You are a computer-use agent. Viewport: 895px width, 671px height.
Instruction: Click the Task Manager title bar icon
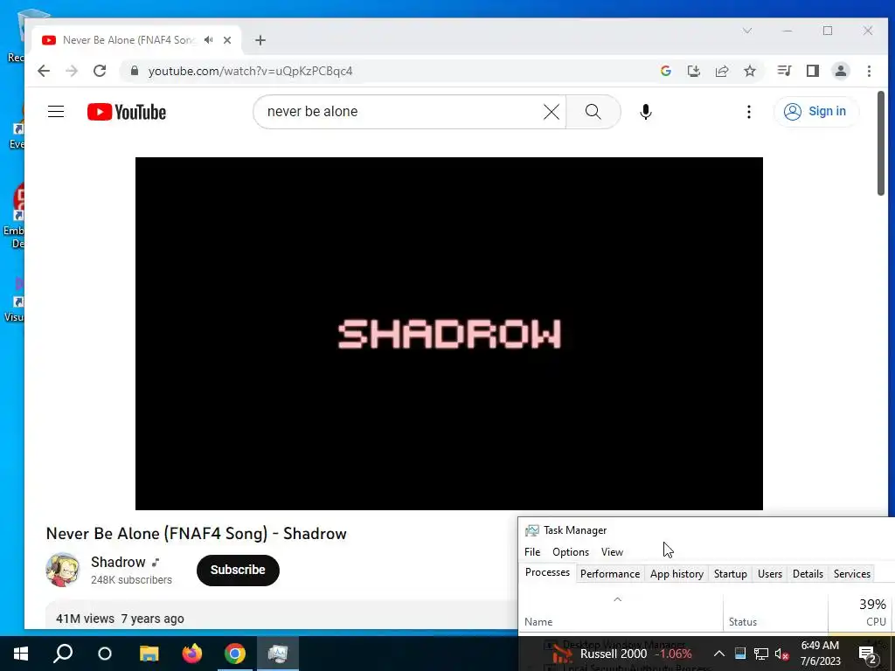pyautogui.click(x=532, y=530)
